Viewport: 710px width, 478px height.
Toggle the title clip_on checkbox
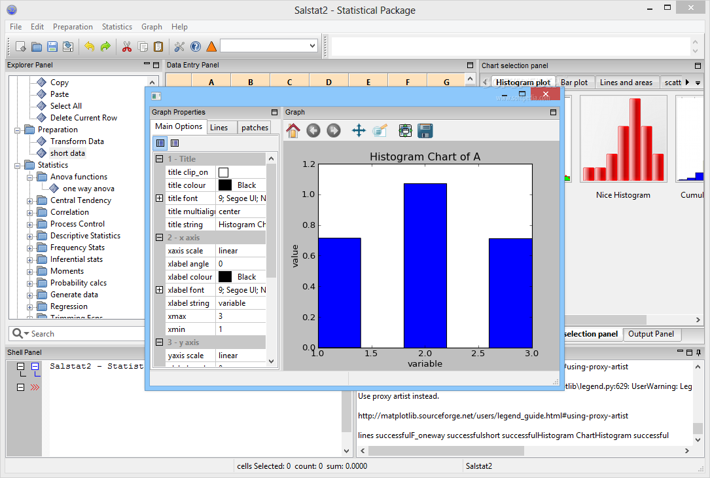pyautogui.click(x=223, y=172)
